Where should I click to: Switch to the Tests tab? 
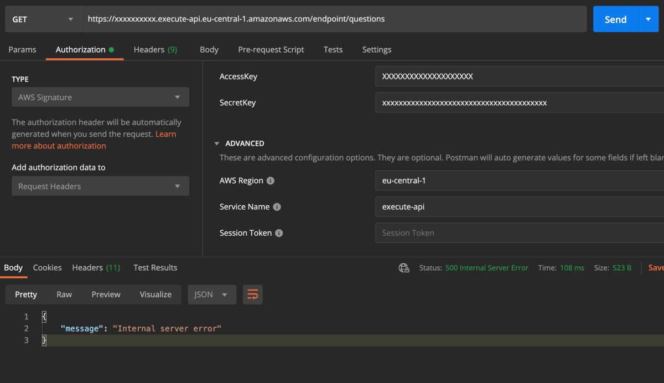(333, 50)
